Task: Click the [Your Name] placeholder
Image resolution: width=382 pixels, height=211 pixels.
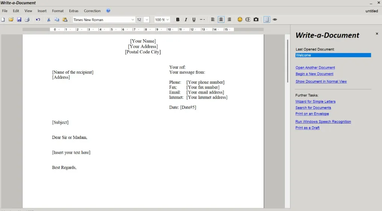Action: (143, 41)
